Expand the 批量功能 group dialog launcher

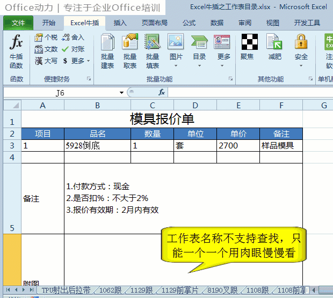click(x=230, y=79)
